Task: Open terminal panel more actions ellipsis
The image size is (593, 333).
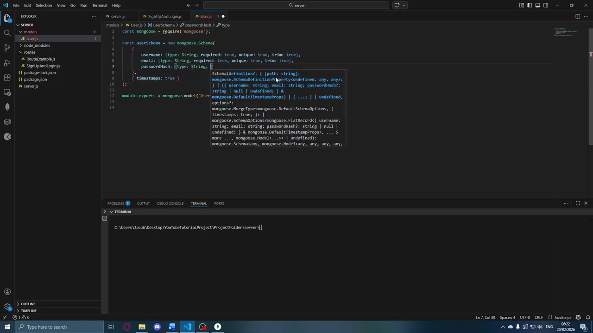Action: tap(566, 203)
